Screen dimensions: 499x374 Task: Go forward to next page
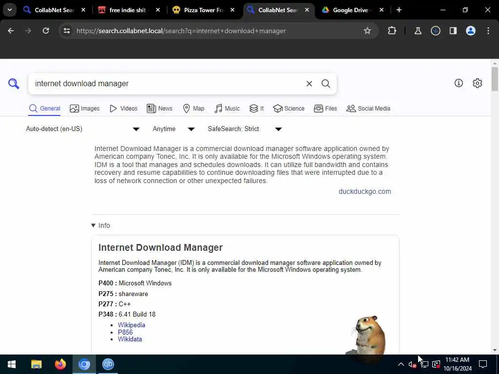click(x=28, y=31)
